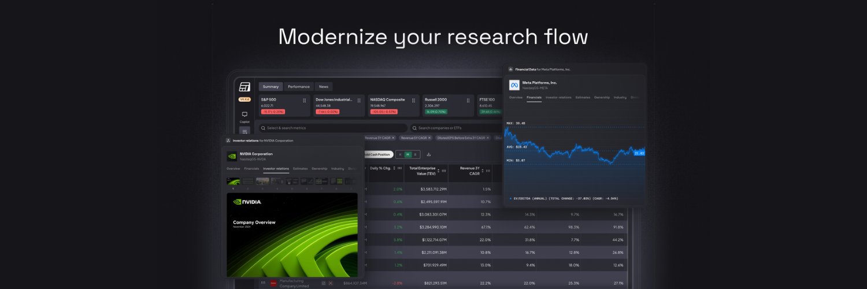Open Ownership tab in NVIDIA panel
Screen dimensions: 867x289
click(320, 168)
